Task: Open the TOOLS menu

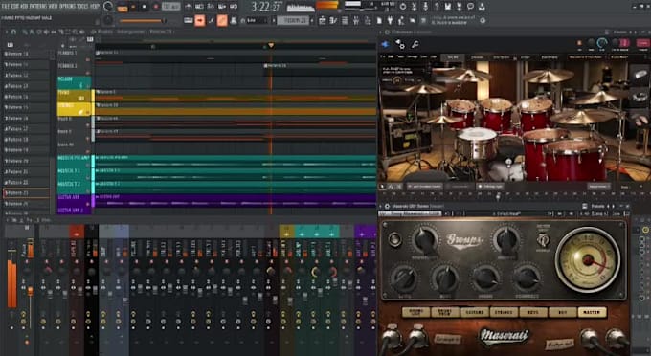Action: point(82,7)
